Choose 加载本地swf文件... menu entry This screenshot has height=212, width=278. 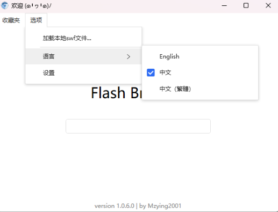coord(83,38)
